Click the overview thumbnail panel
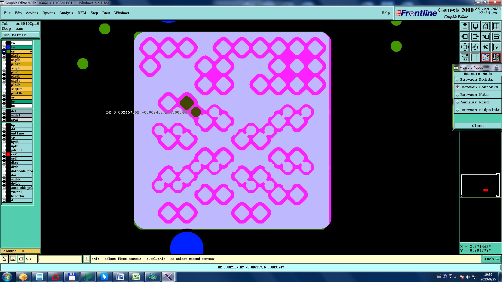The width and height of the screenshot is (502, 282). coord(480,185)
